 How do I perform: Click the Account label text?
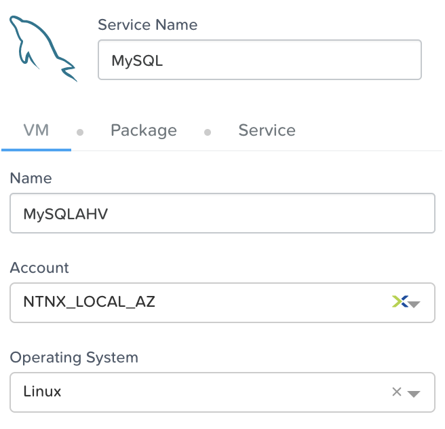coord(39,267)
